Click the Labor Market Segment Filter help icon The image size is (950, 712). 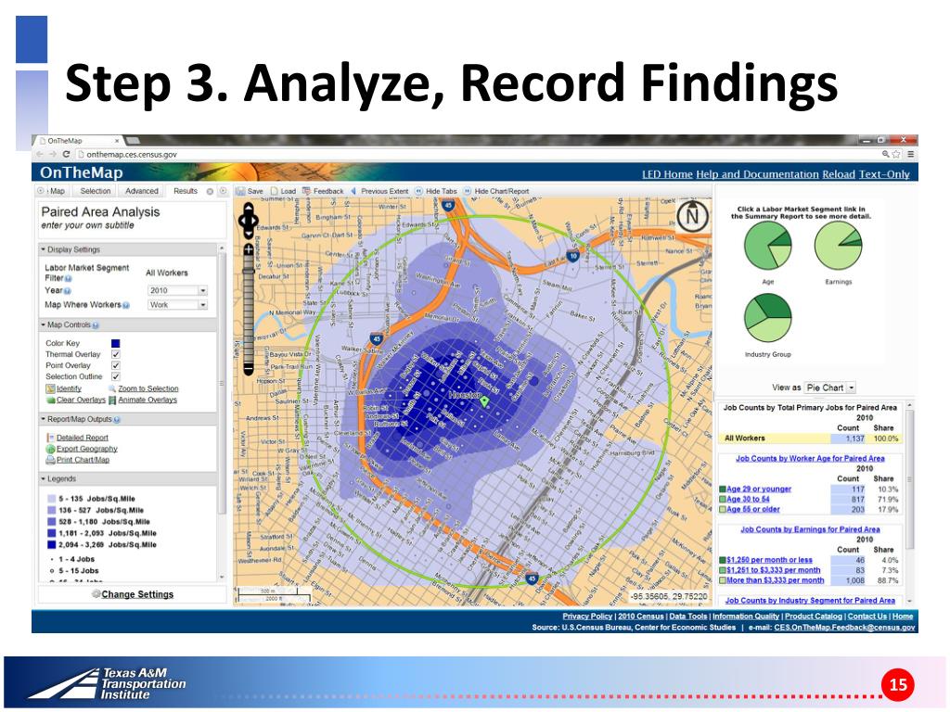click(x=68, y=278)
